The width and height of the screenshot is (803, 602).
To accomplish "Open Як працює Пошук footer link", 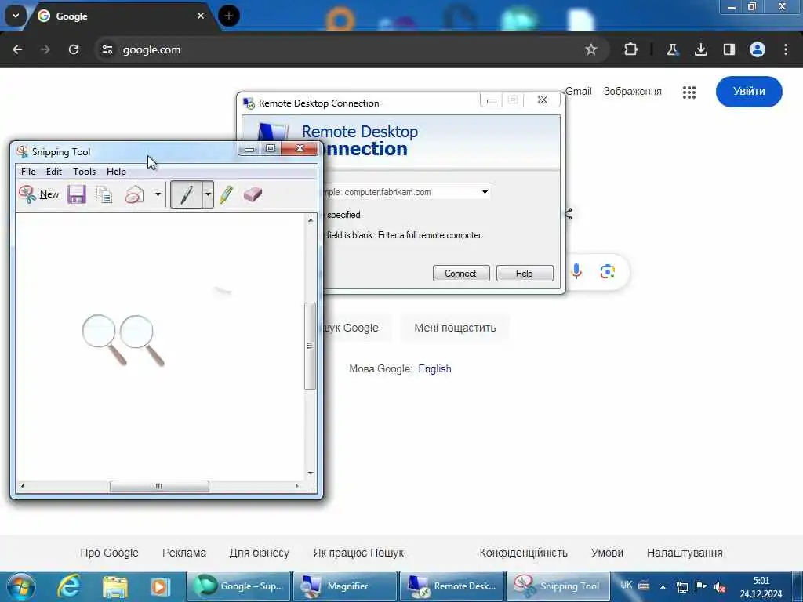I will tap(358, 553).
